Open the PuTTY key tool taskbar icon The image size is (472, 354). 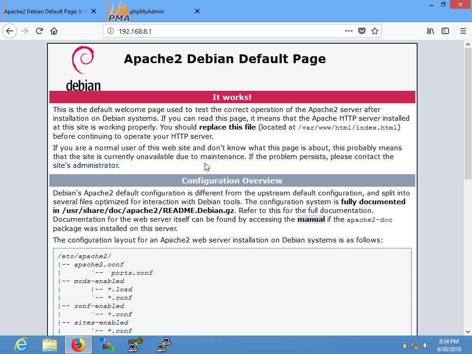pyautogui.click(x=136, y=345)
